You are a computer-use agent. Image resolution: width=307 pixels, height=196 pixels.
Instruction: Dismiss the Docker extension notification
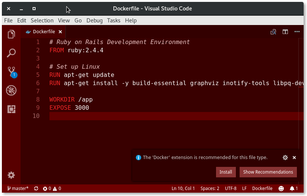(x=294, y=158)
